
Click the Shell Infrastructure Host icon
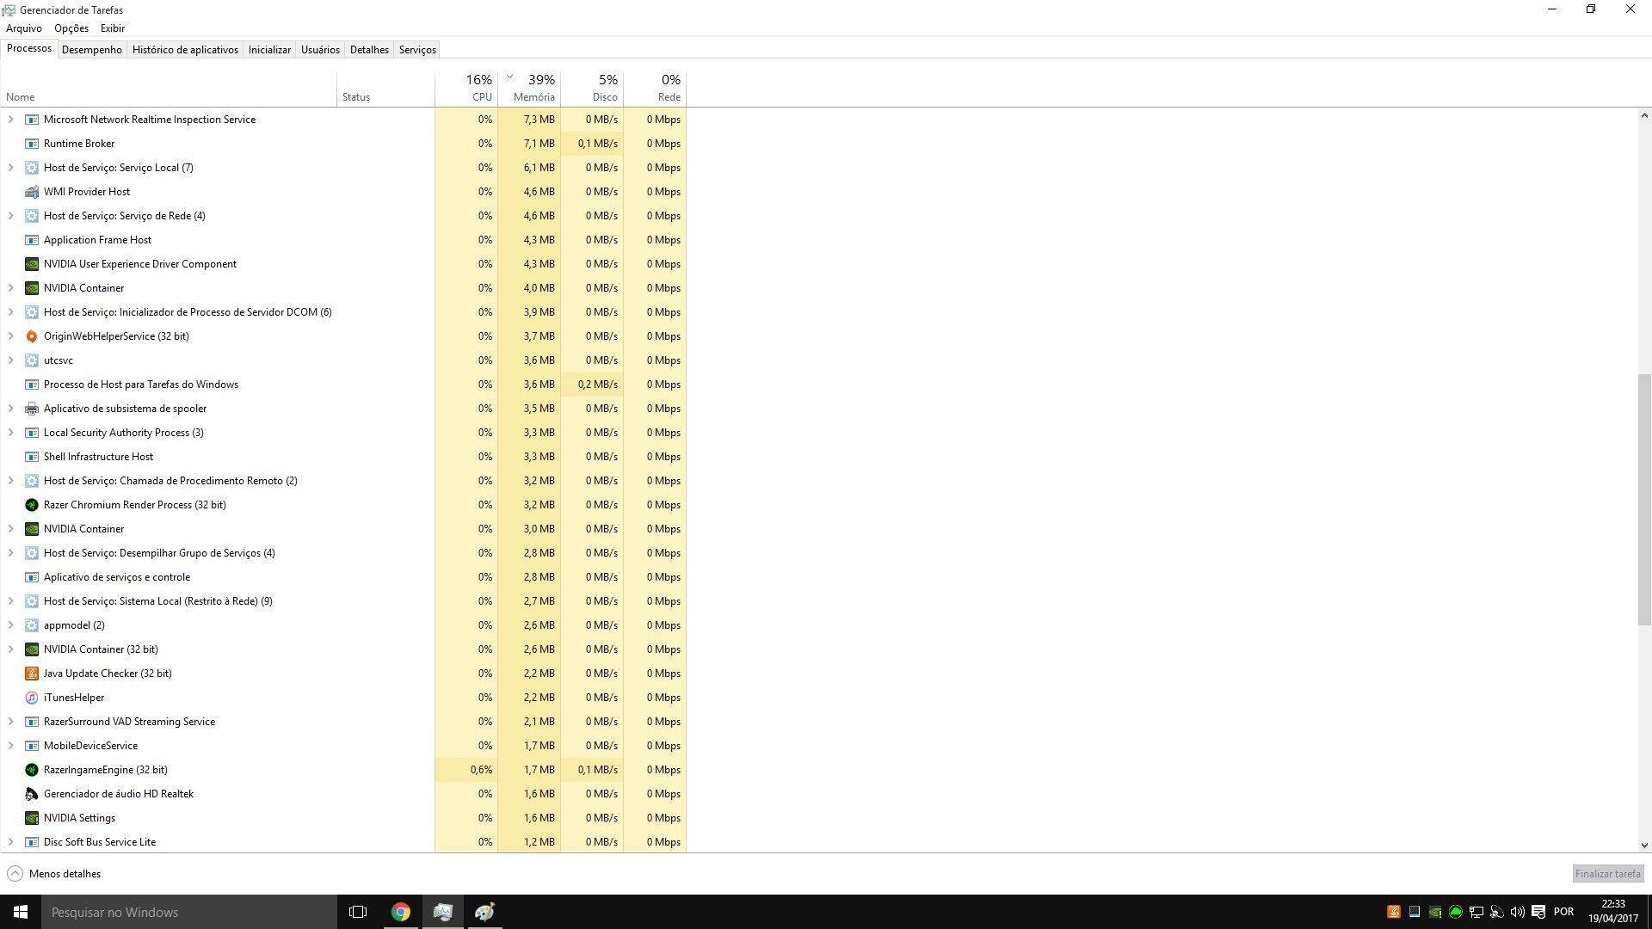click(32, 457)
